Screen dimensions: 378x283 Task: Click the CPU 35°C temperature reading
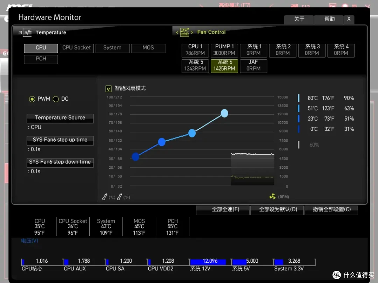[40, 227]
